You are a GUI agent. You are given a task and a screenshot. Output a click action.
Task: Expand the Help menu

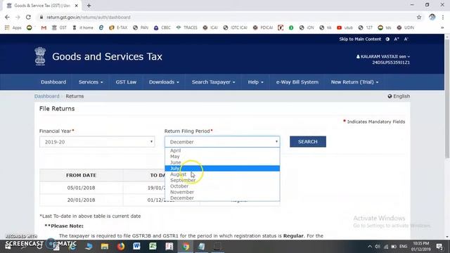(255, 82)
